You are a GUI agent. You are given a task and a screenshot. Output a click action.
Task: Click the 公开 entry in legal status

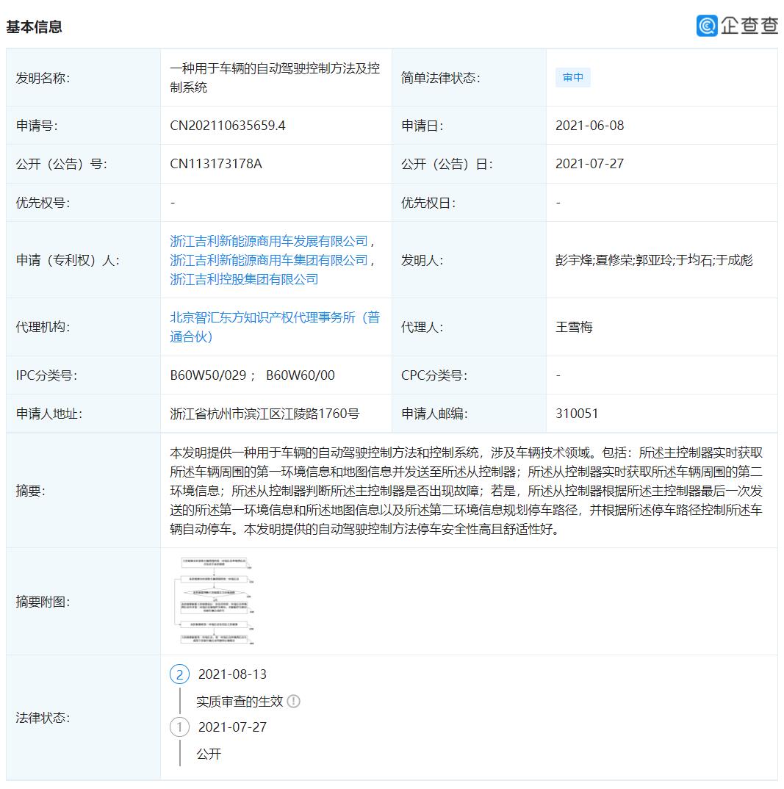pyautogui.click(x=209, y=754)
